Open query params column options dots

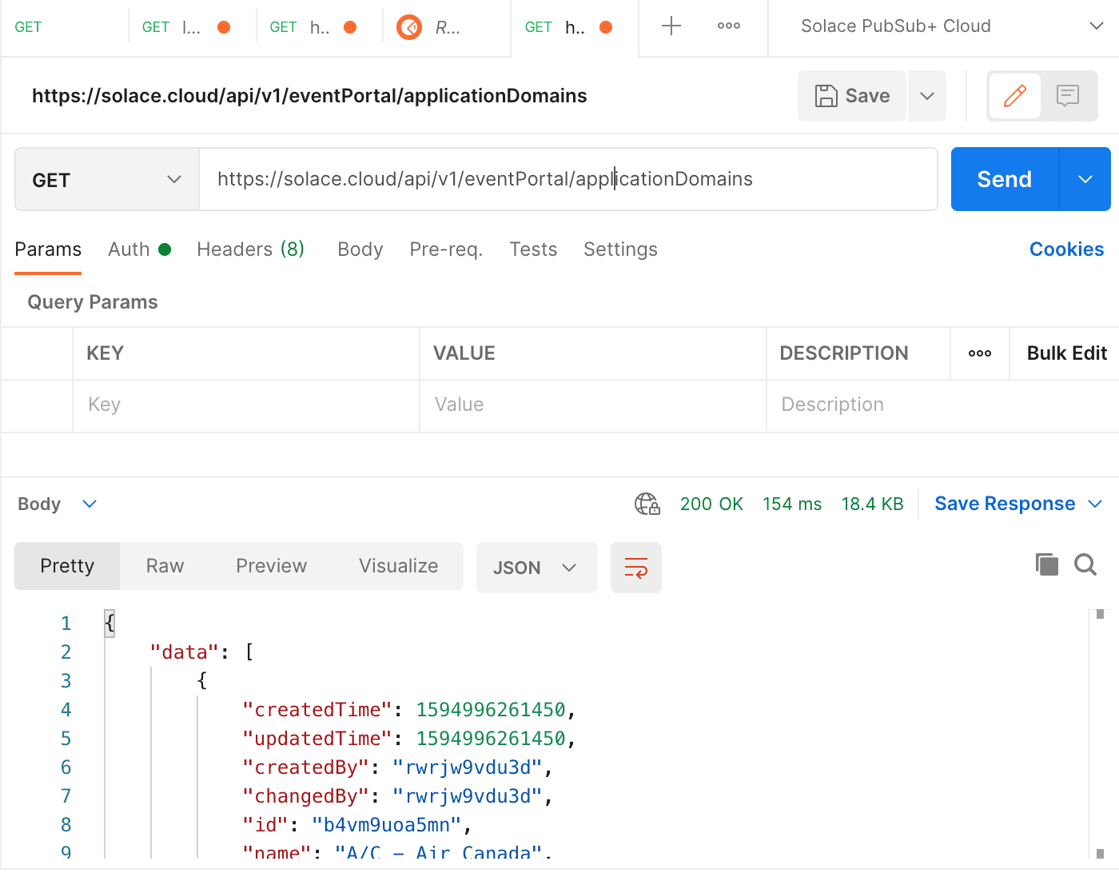tap(979, 353)
